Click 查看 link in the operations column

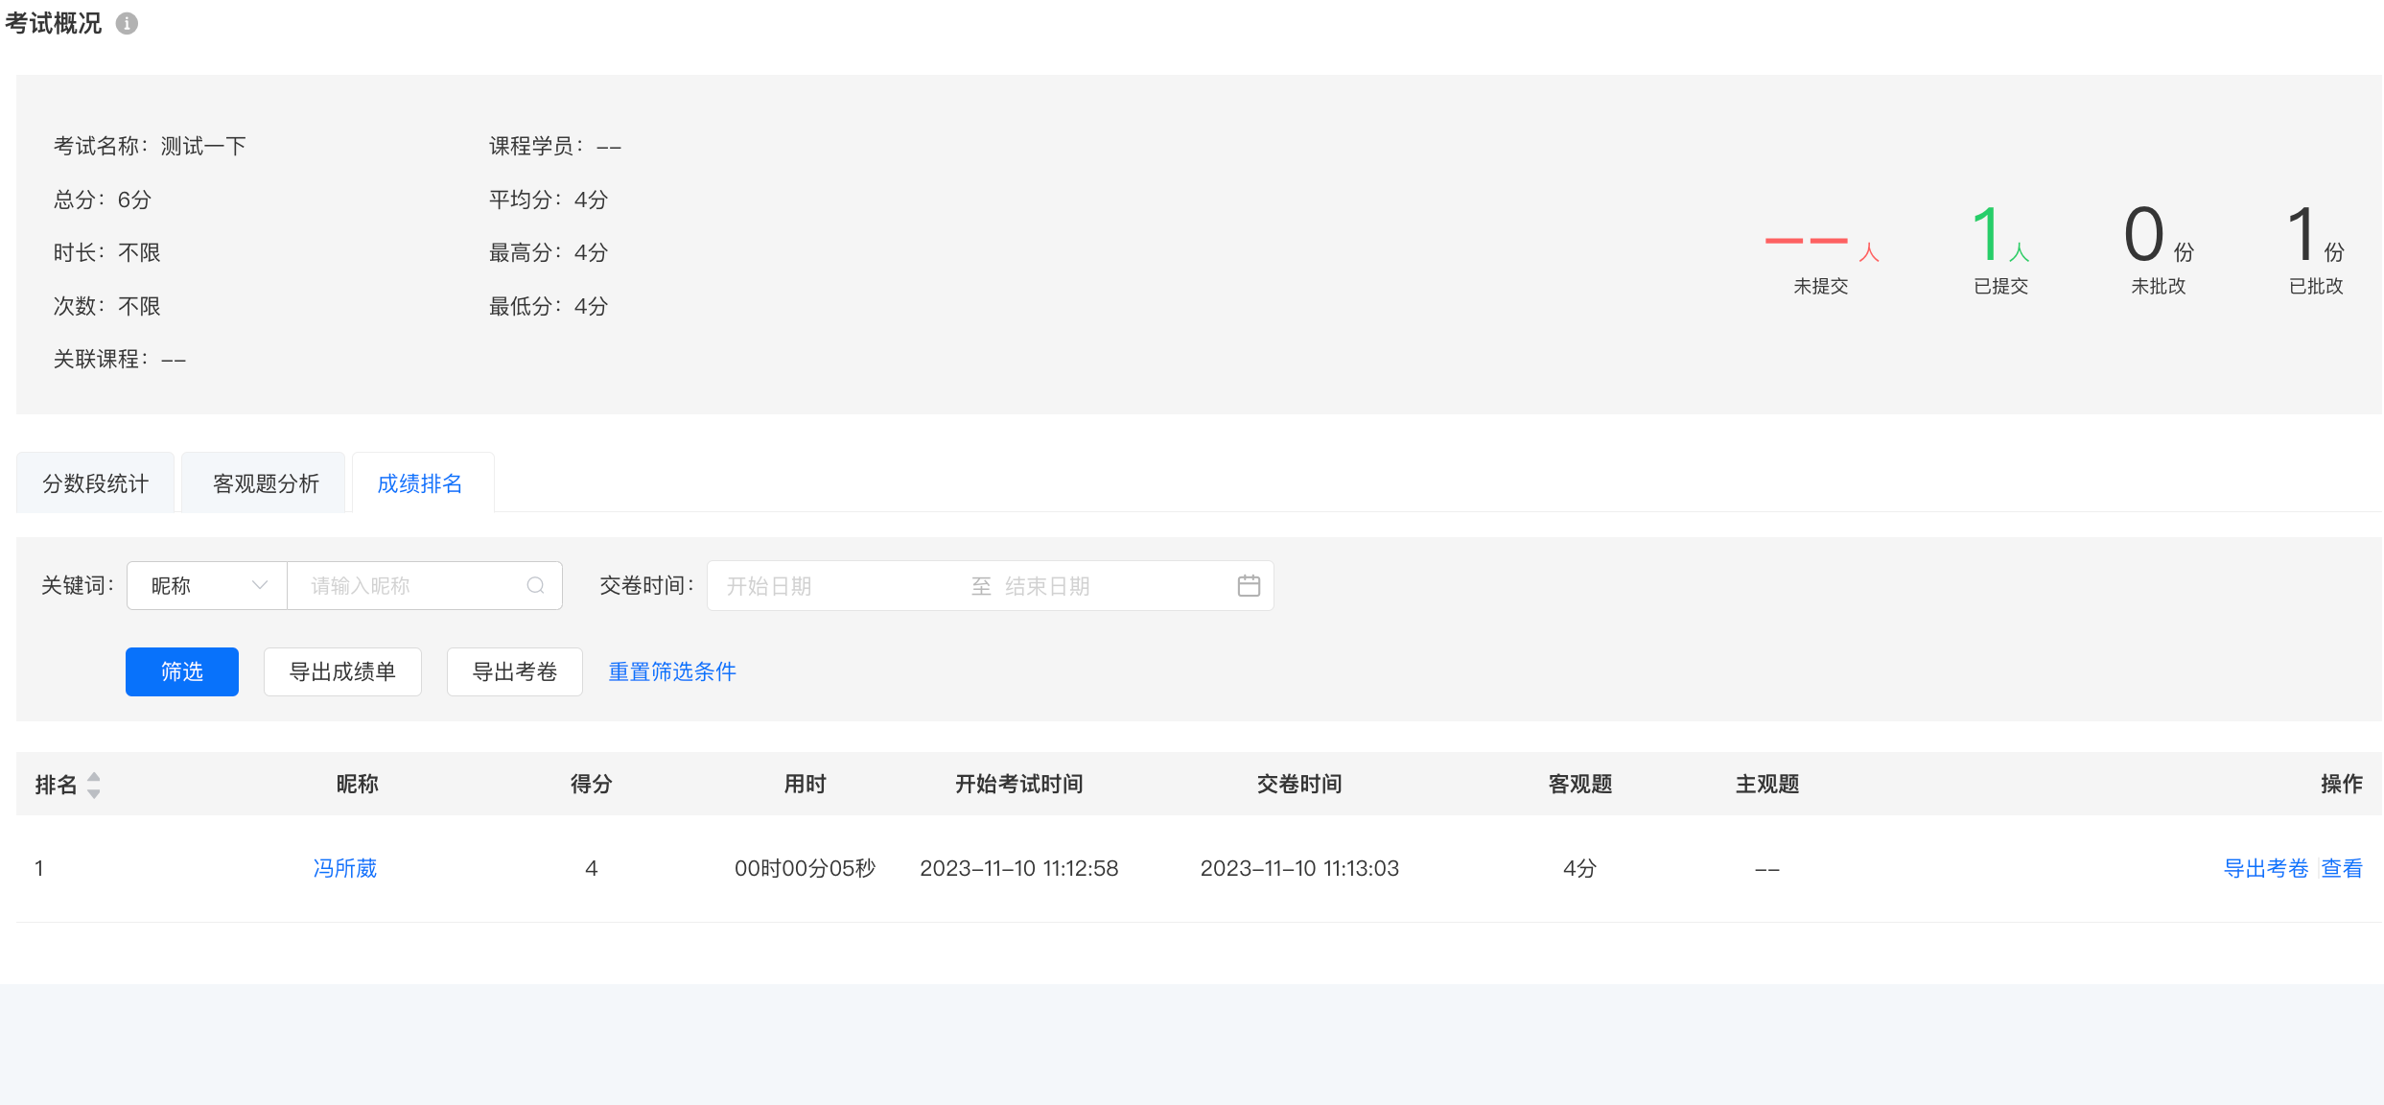[x=2342, y=869]
